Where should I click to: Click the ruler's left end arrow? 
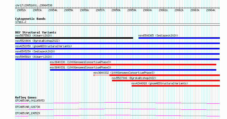(16, 8)
